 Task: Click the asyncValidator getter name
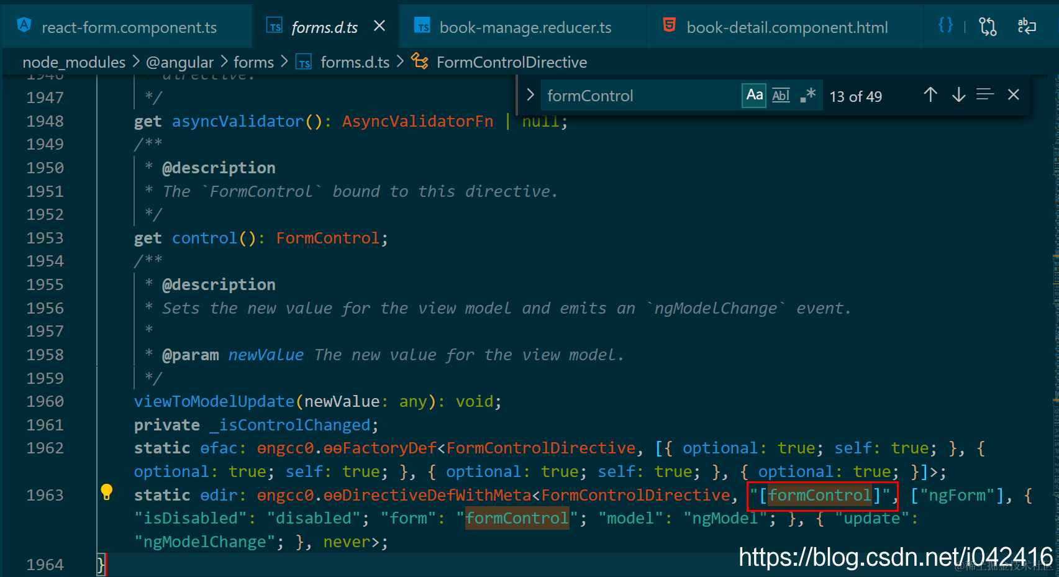coord(238,121)
